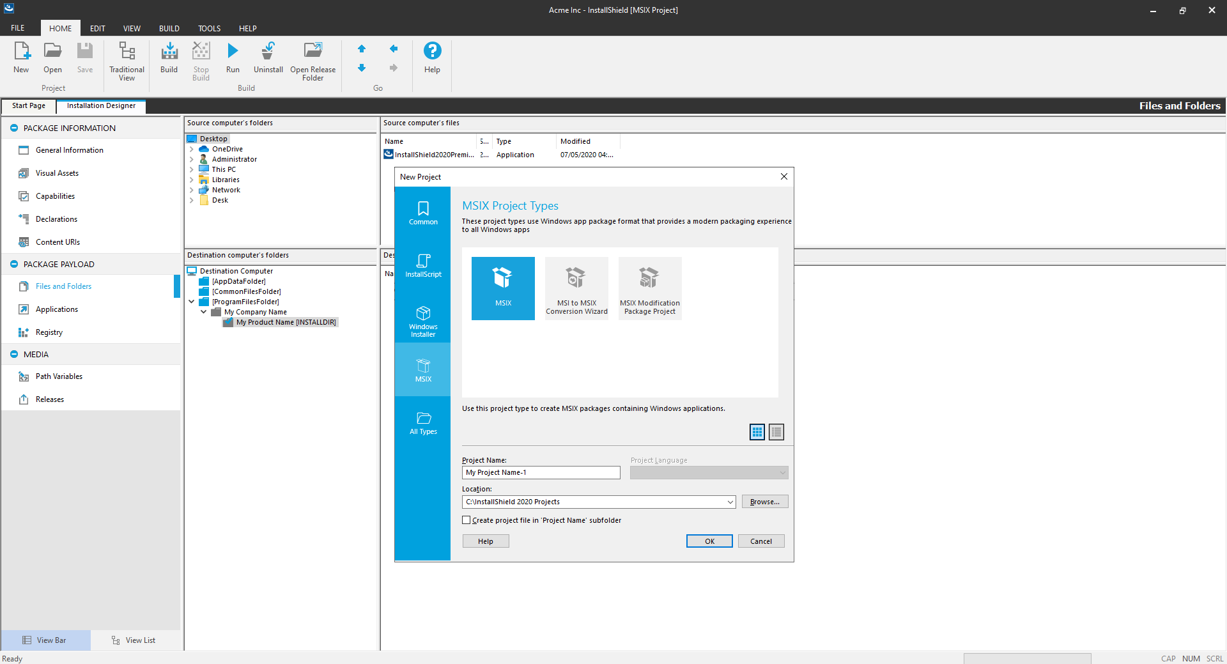The height and width of the screenshot is (664, 1227).
Task: Select MSIX Modification Package Project type
Action: coord(649,288)
